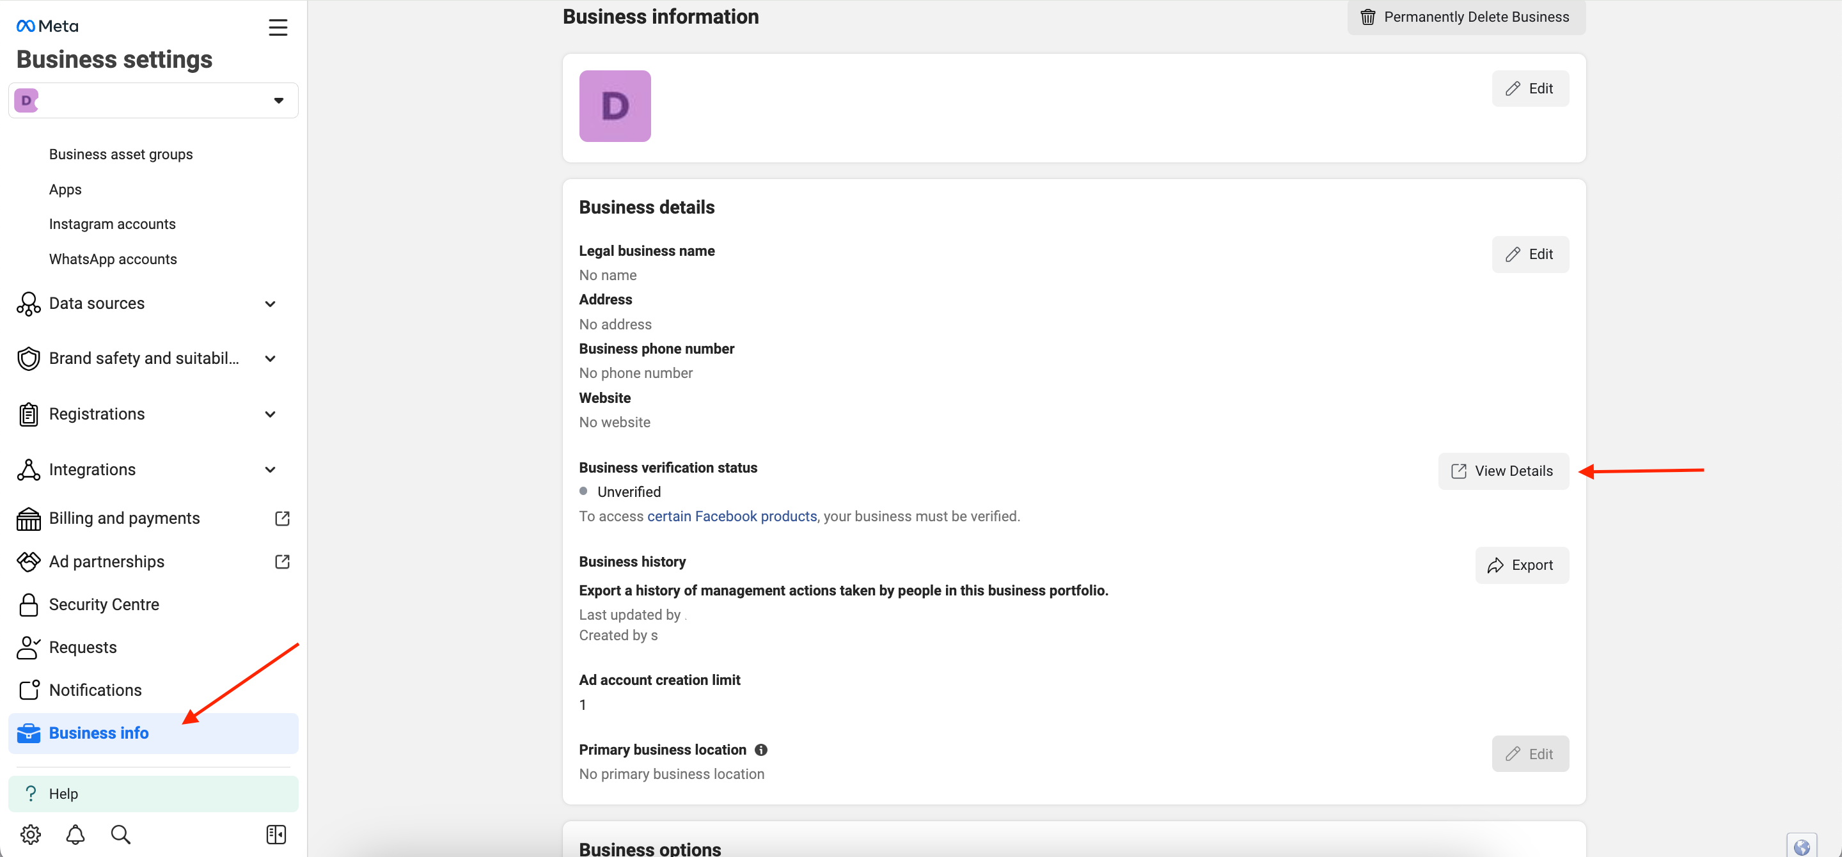
Task: Click the search magnifier icon
Action: [121, 834]
